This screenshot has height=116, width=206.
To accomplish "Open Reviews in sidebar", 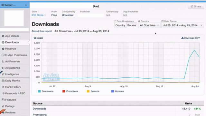I will (15, 112).
